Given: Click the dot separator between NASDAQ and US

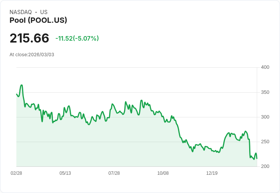Looking at the screenshot, I should 36,12.
